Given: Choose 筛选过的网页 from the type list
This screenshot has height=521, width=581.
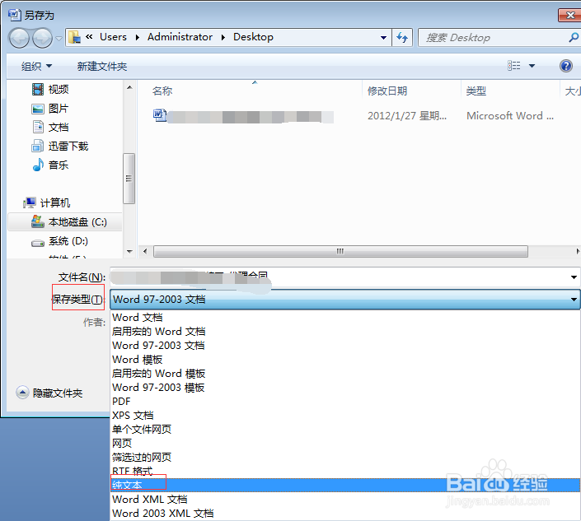Looking at the screenshot, I should point(345,458).
